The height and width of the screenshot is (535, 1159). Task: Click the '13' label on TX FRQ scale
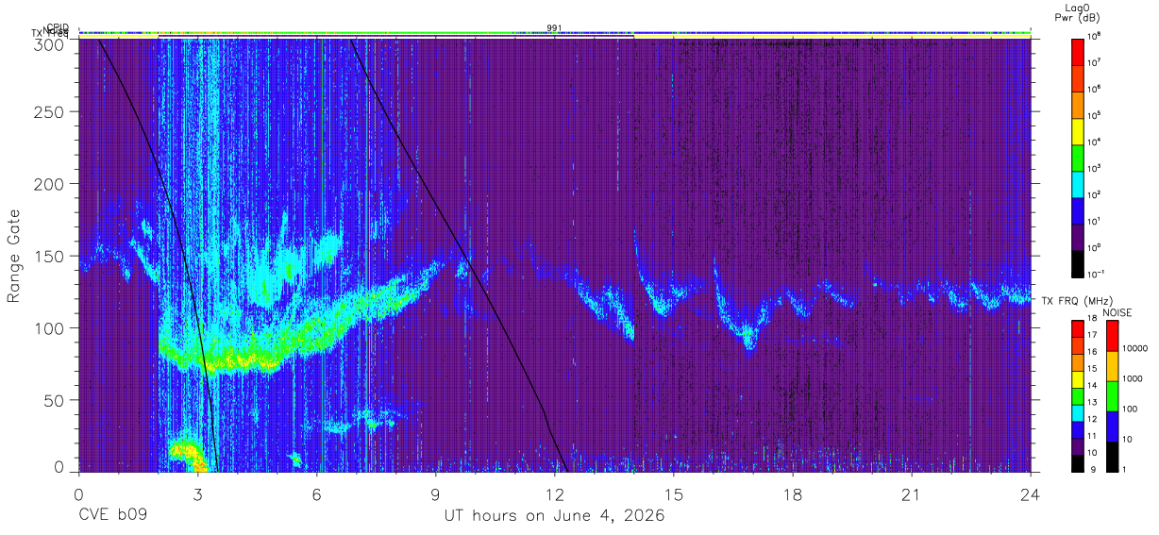pos(1094,402)
